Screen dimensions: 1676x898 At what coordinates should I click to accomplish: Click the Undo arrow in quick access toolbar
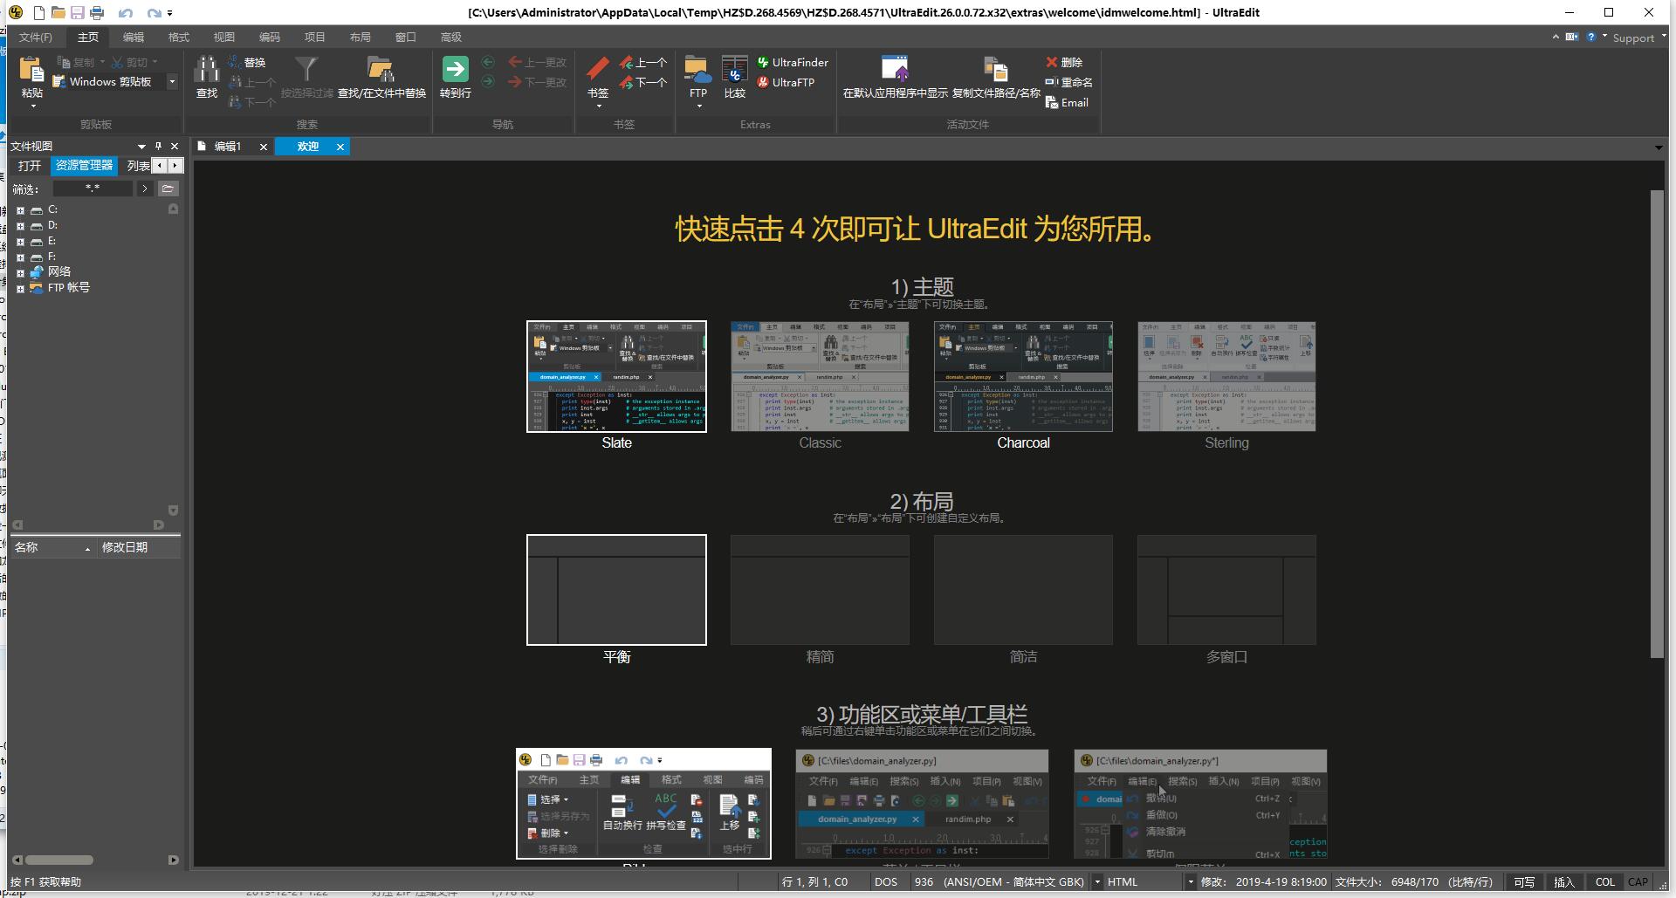[x=126, y=12]
